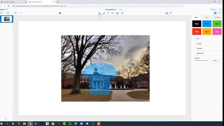This screenshot has width=224, height=126.
Task: Open Windows taskbar search
Action: click(7, 124)
